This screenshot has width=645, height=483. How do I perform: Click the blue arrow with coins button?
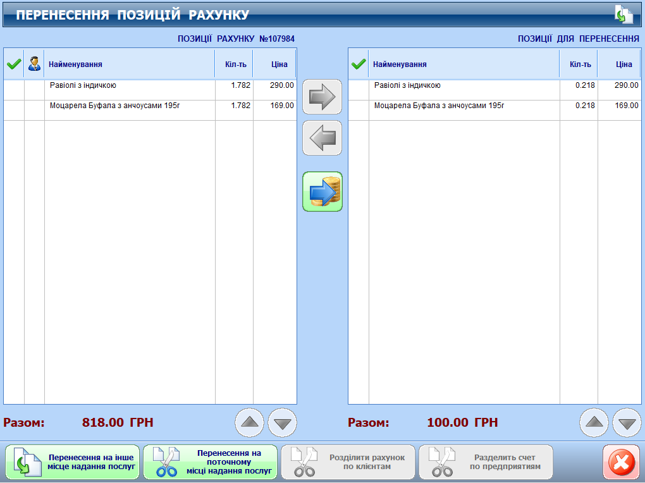pyautogui.click(x=322, y=192)
